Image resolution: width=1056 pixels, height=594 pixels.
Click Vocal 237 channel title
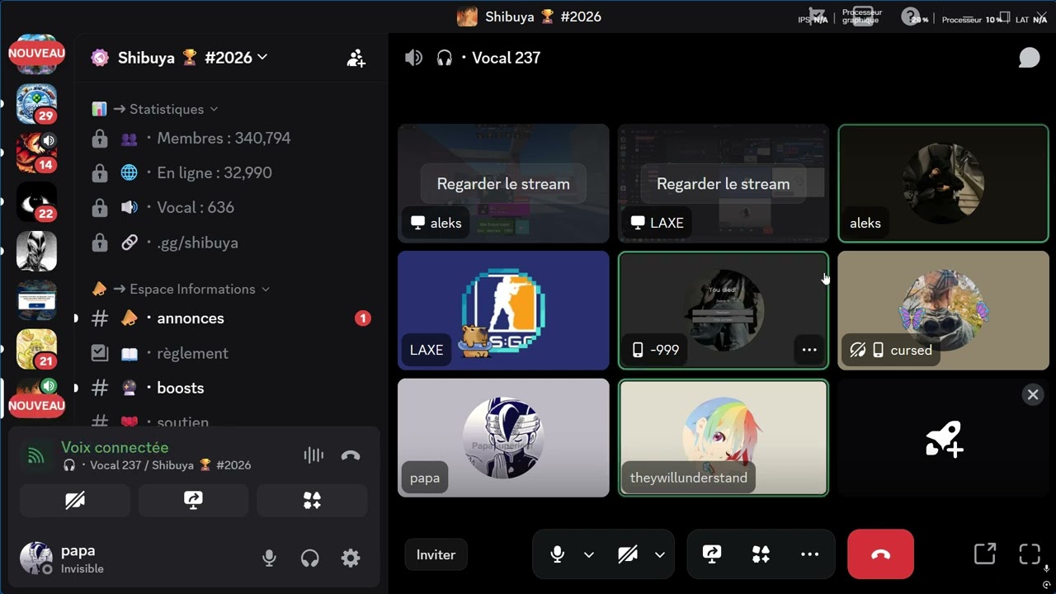click(506, 58)
